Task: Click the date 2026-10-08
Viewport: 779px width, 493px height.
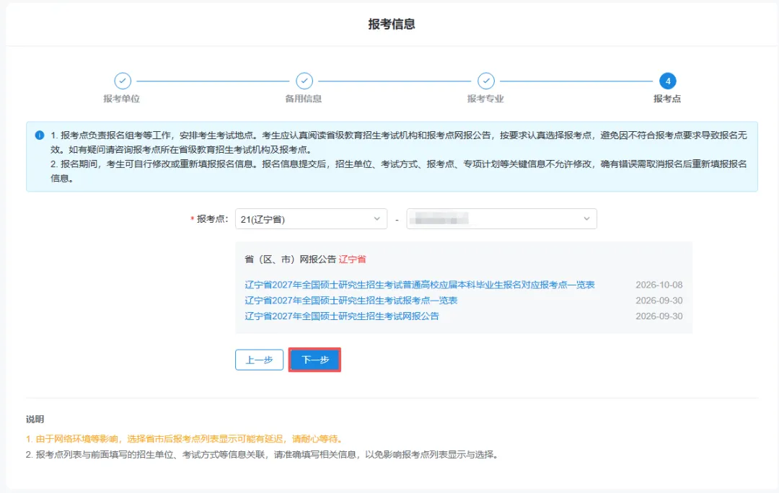Action: [659, 285]
